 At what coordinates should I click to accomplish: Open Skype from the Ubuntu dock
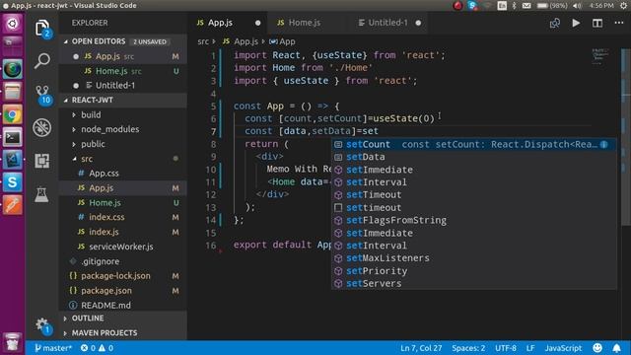(x=12, y=182)
